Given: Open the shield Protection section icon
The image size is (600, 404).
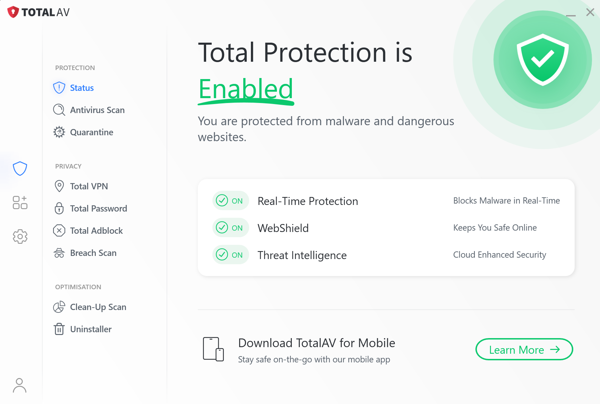Looking at the screenshot, I should 20,169.
